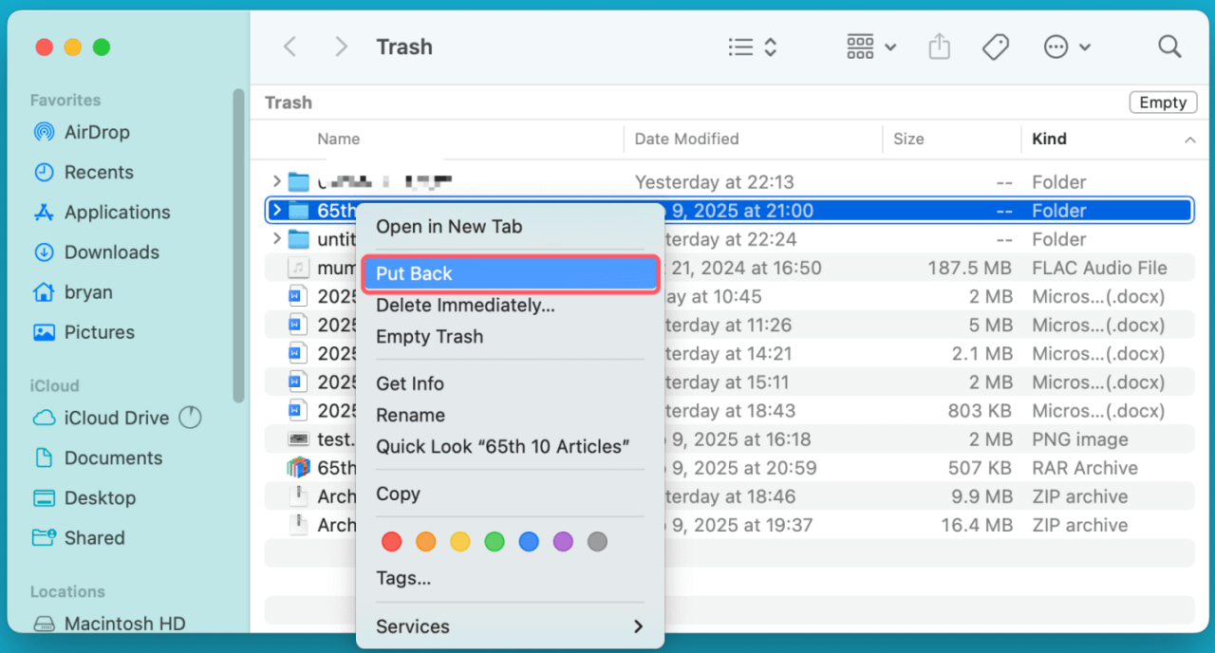Image resolution: width=1215 pixels, height=653 pixels.
Task: Click the Tags icon in toolbar
Action: pyautogui.click(x=995, y=47)
